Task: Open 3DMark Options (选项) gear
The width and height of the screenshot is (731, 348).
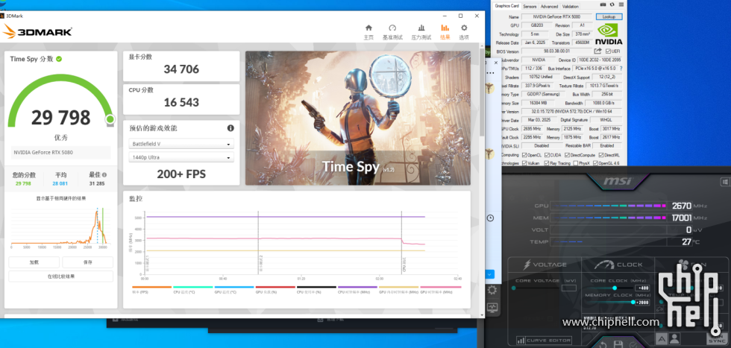Action: tap(464, 32)
